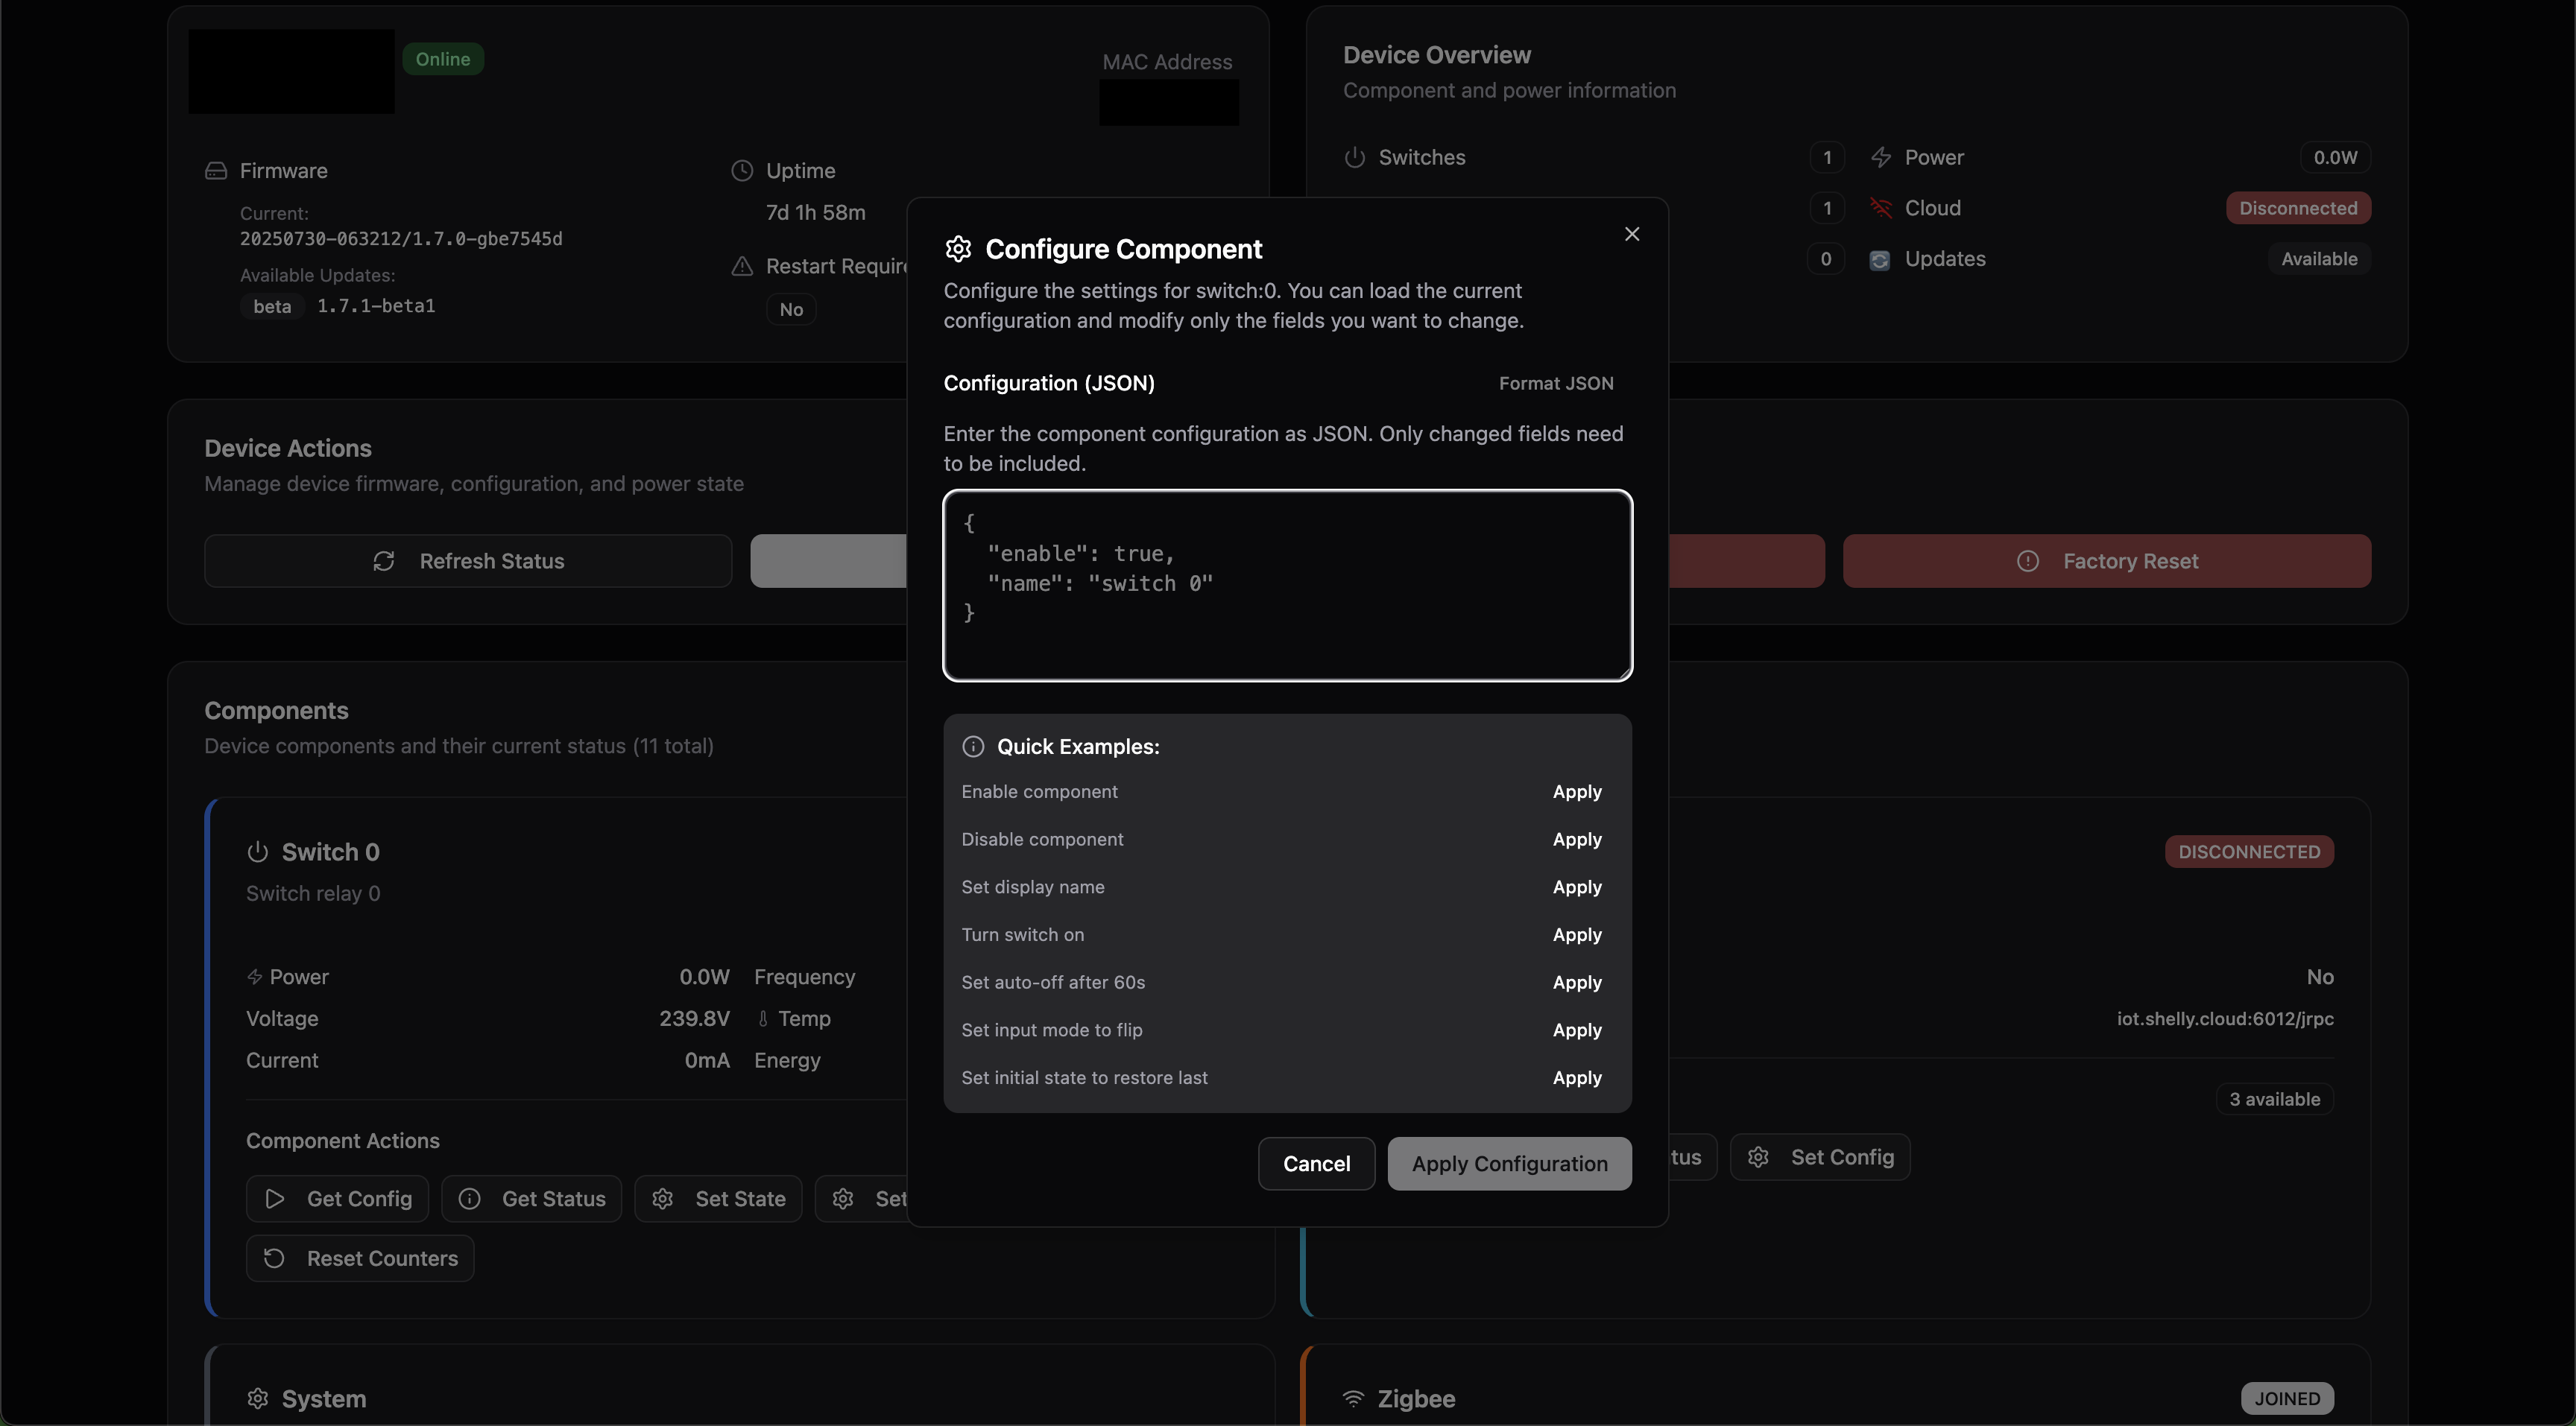
Task: Apply the Turn switch on example
Action: point(1577,935)
